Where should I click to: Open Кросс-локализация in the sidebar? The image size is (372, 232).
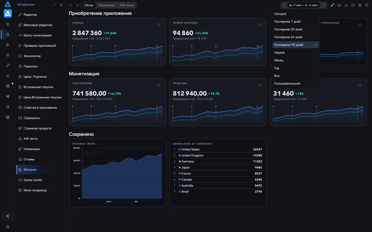40,35
